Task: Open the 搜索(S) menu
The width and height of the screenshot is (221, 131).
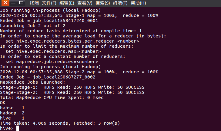Action: tap(102, 3)
